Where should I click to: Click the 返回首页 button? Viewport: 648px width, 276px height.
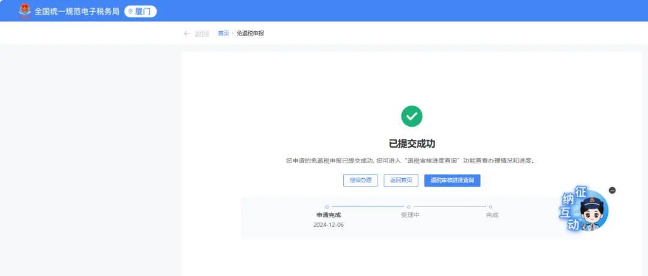point(401,181)
